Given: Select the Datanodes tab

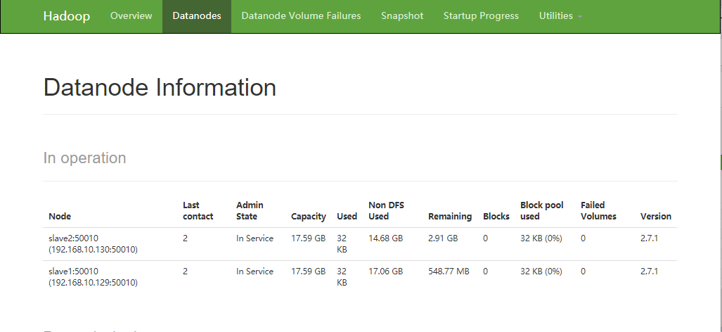Looking at the screenshot, I should tap(197, 16).
